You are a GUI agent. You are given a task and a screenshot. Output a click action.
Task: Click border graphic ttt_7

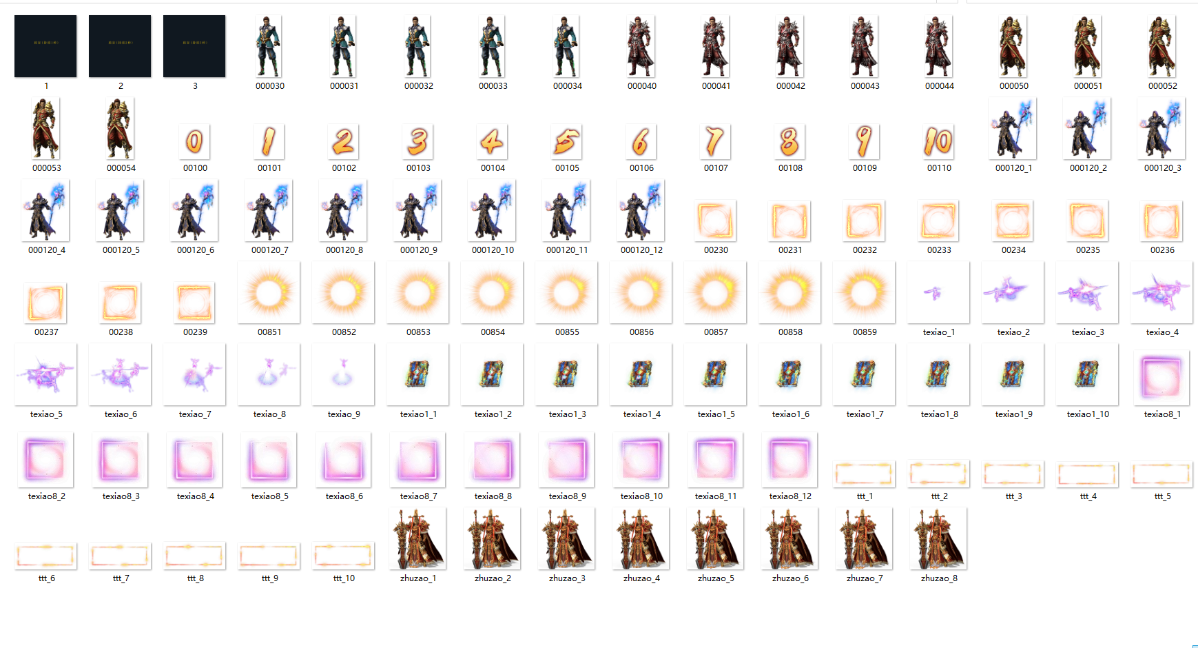click(120, 556)
